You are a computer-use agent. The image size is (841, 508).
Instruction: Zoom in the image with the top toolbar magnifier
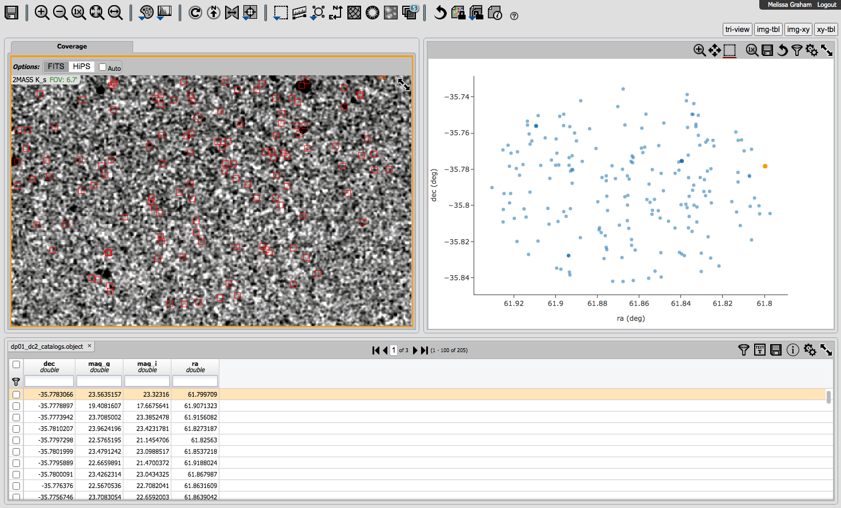click(42, 13)
